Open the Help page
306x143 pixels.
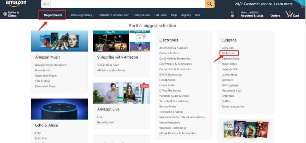174,15
